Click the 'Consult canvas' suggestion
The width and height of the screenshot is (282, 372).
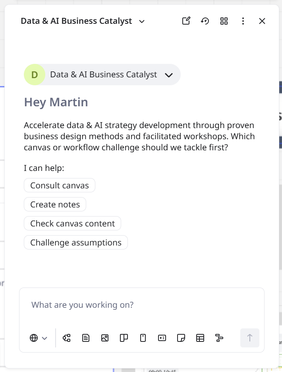click(x=60, y=185)
